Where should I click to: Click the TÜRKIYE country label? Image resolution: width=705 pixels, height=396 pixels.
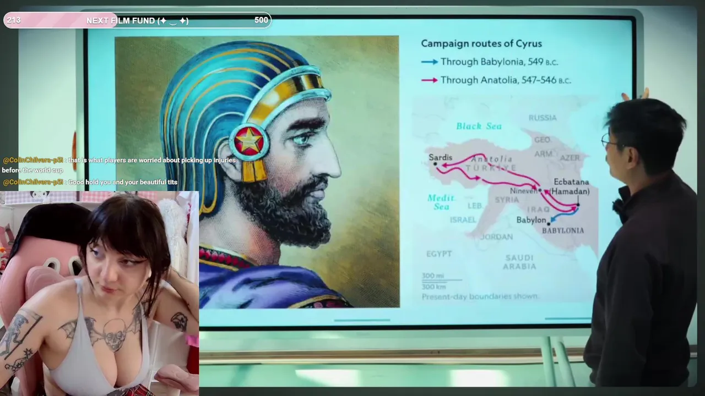pos(491,168)
